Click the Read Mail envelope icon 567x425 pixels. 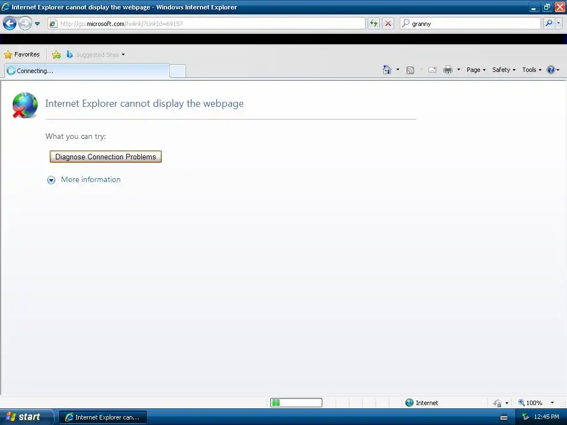point(432,70)
